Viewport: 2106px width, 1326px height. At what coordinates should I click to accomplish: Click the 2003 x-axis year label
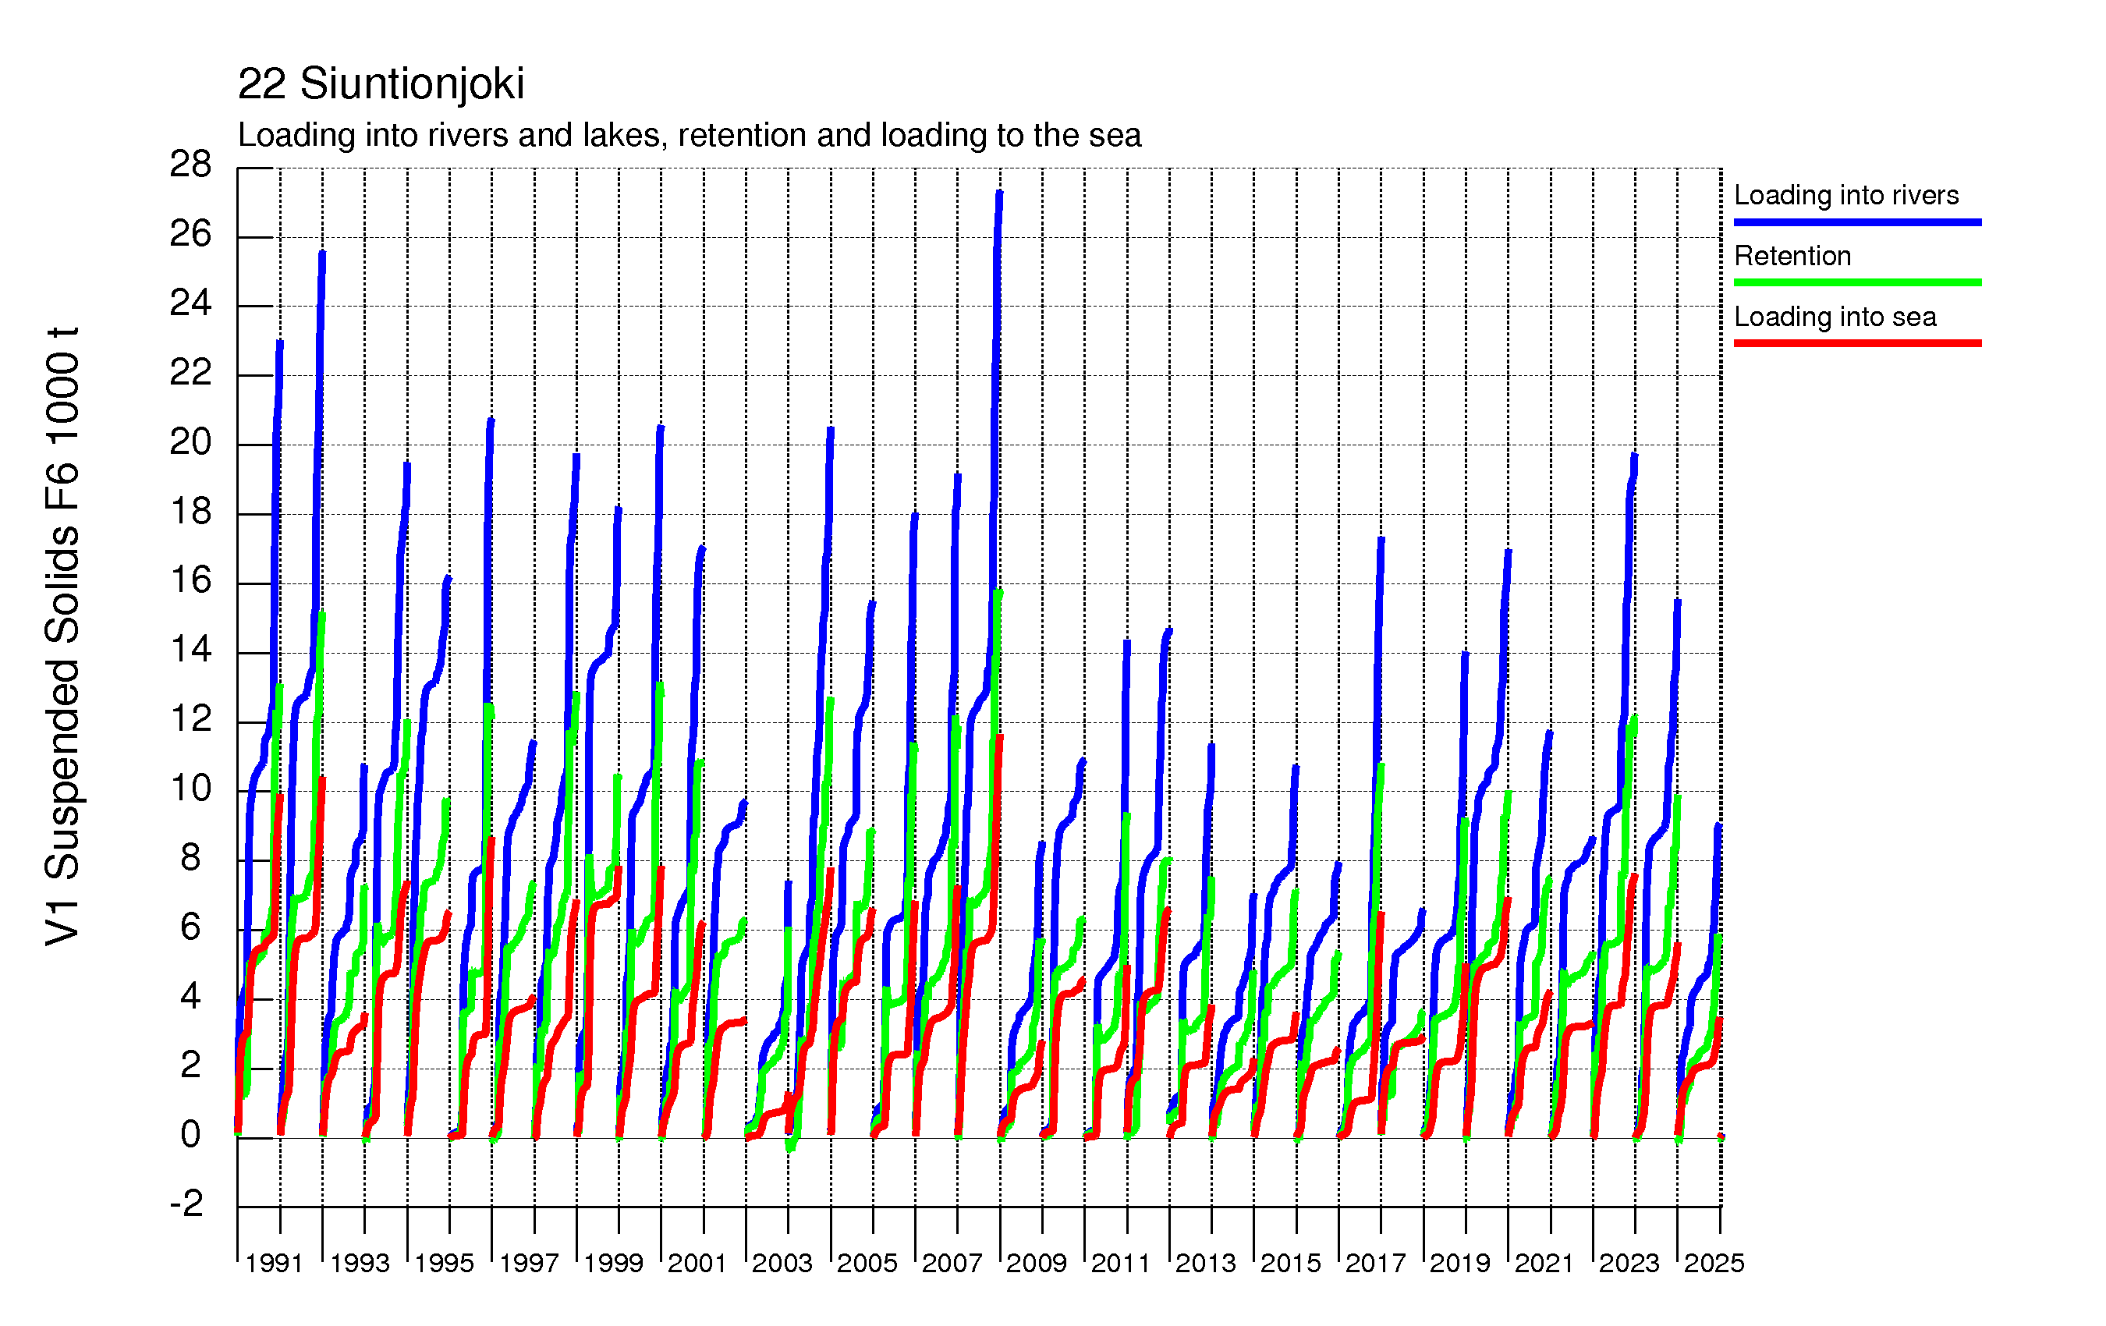[x=782, y=1263]
